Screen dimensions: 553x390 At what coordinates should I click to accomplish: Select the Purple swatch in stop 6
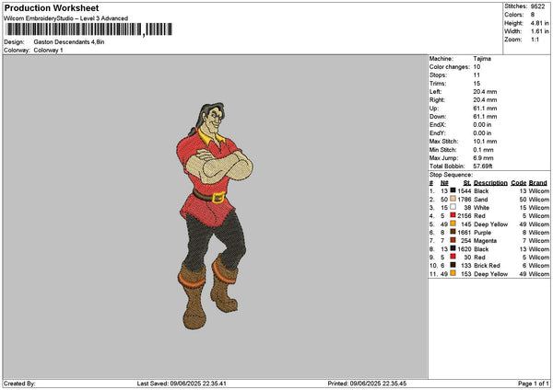point(453,232)
